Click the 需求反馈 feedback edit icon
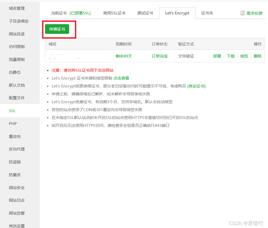This screenshot has height=228, width=268. pos(242,13)
